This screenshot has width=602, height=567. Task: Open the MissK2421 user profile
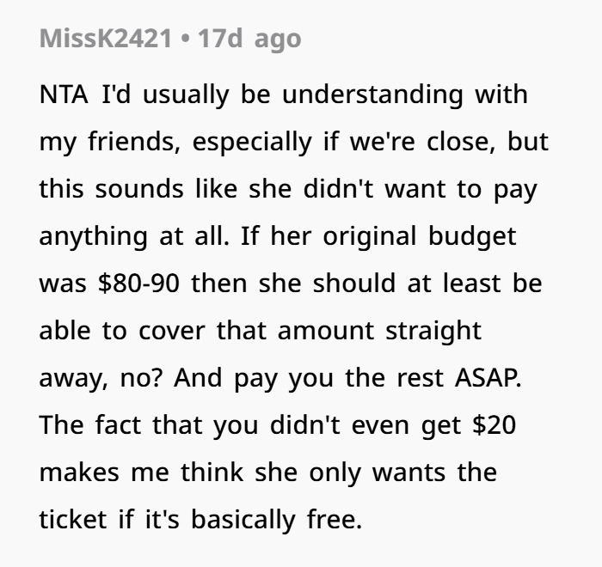pyautogui.click(x=105, y=39)
